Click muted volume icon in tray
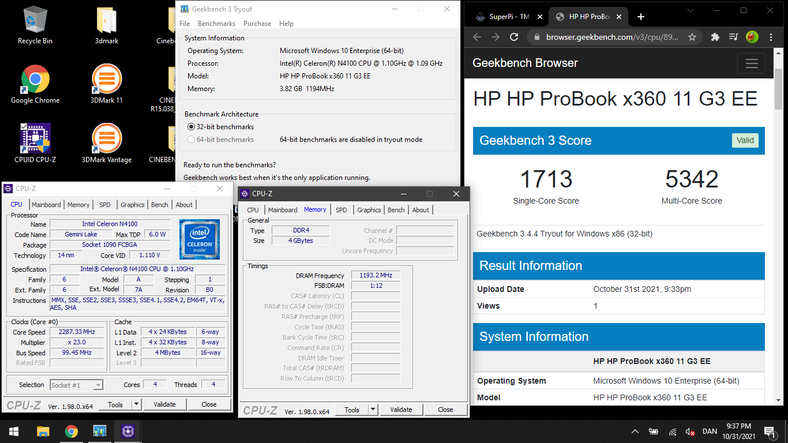This screenshot has height=443, width=788. click(690, 431)
